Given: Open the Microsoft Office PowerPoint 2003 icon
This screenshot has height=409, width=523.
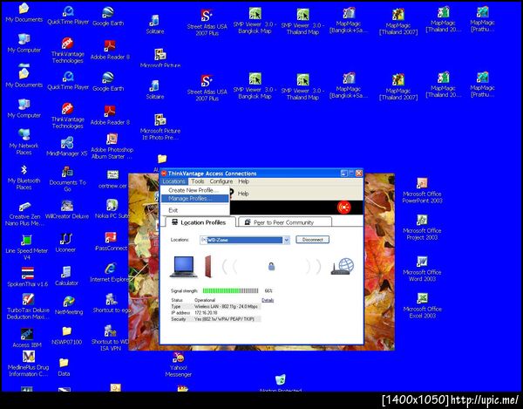Looking at the screenshot, I should click(x=422, y=191).
